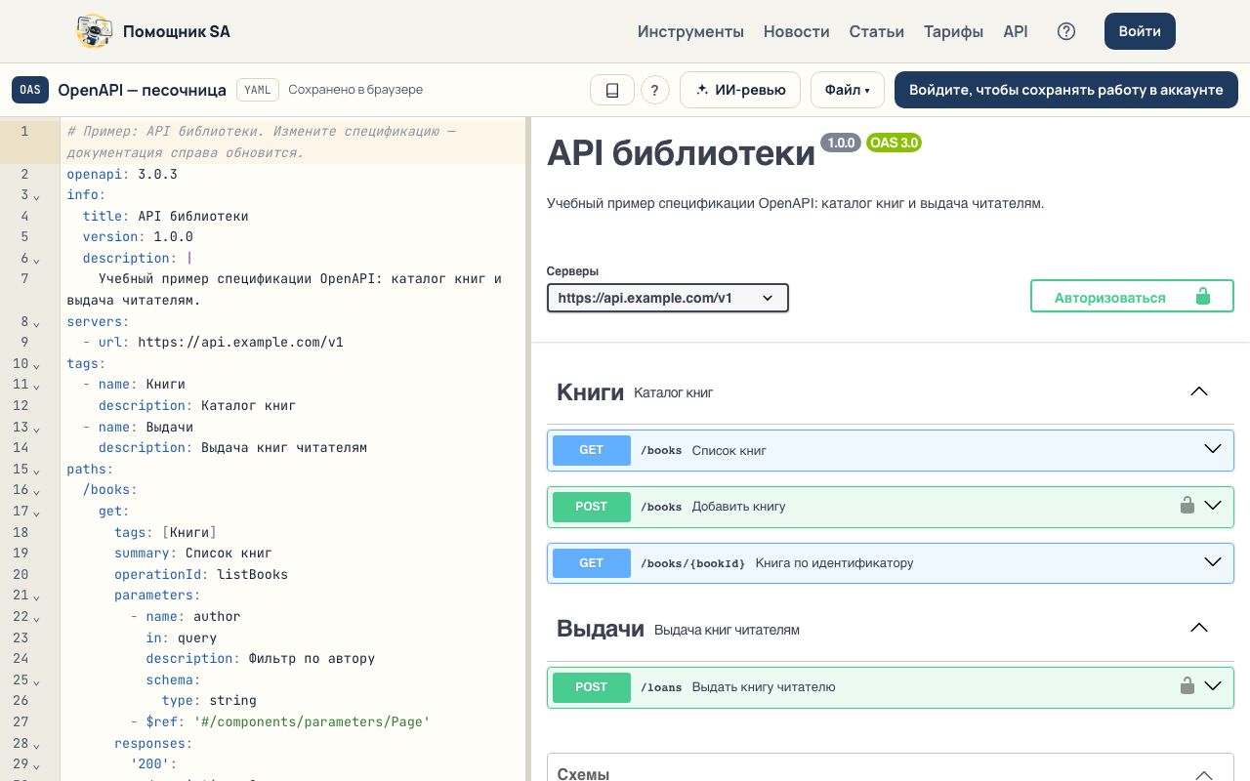Image resolution: width=1250 pixels, height=781 pixels.
Task: Click the Помощник SA brand name
Action: pos(177,31)
